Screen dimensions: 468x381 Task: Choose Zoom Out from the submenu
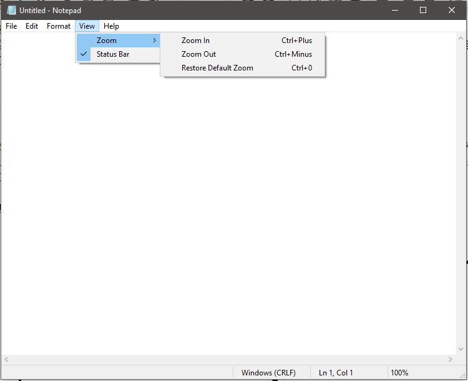(x=242, y=54)
